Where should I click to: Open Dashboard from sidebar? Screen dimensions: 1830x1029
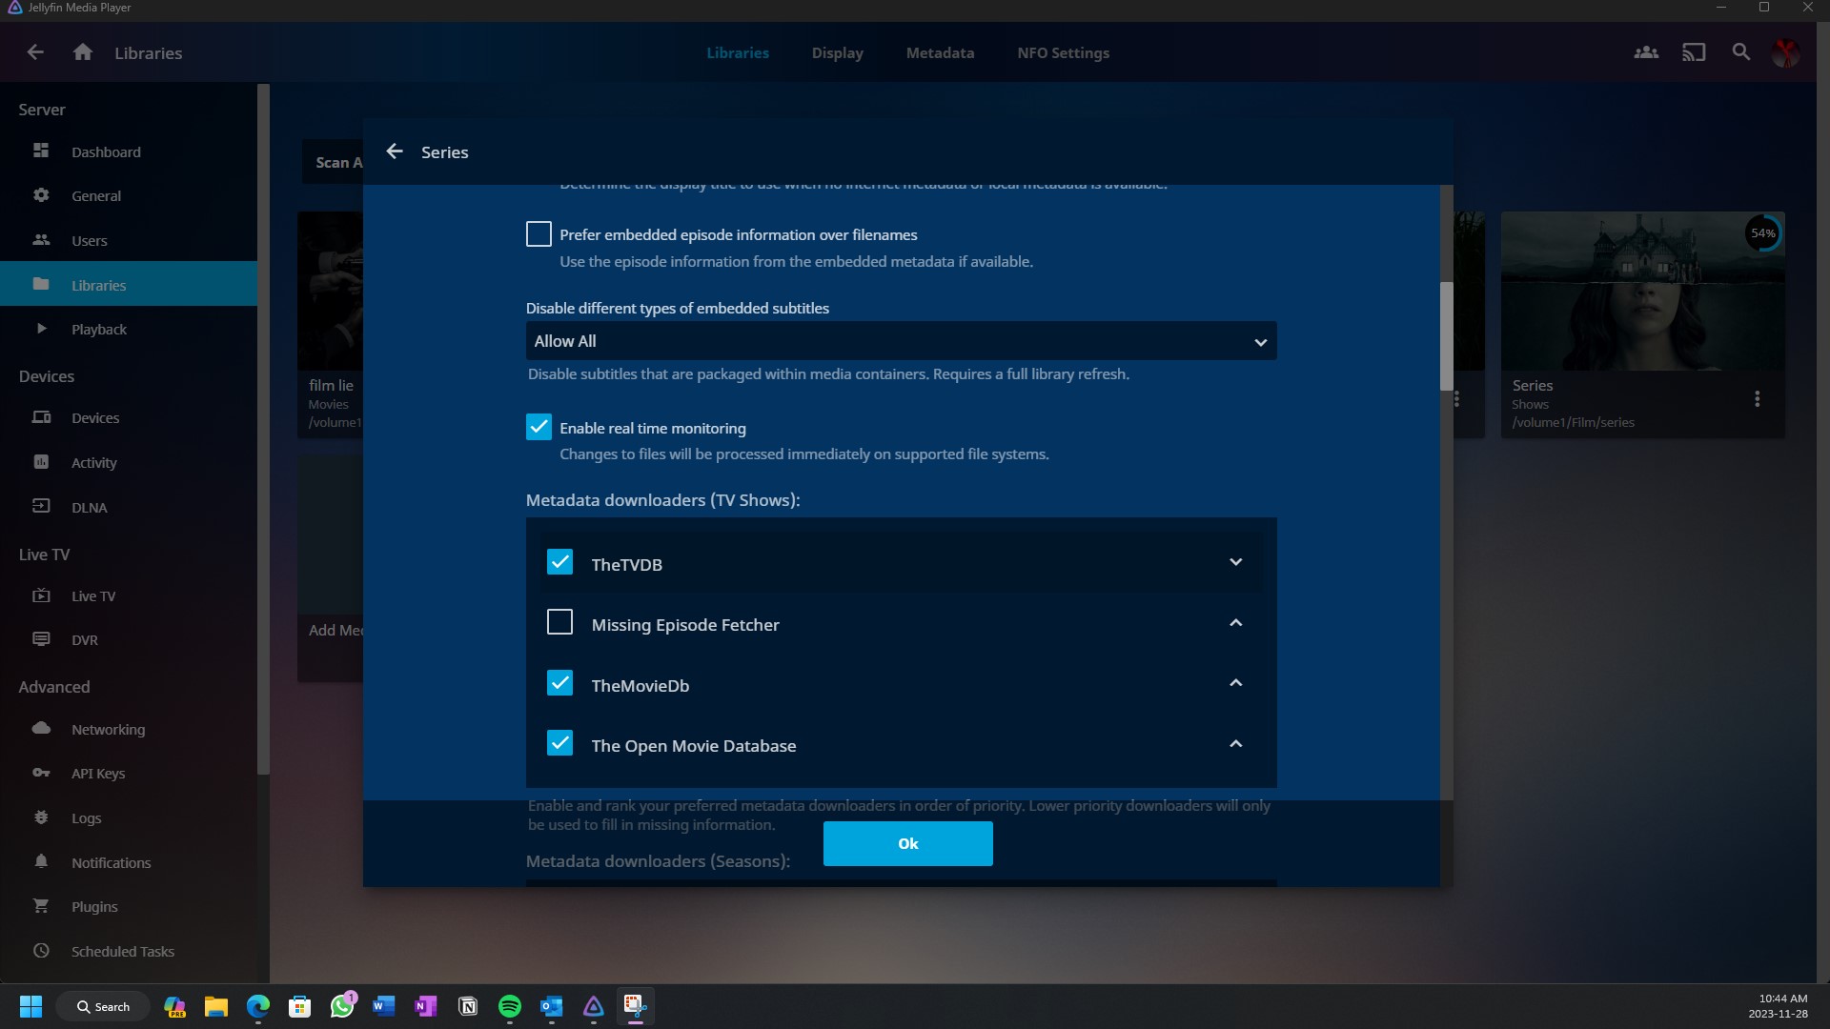[106, 151]
